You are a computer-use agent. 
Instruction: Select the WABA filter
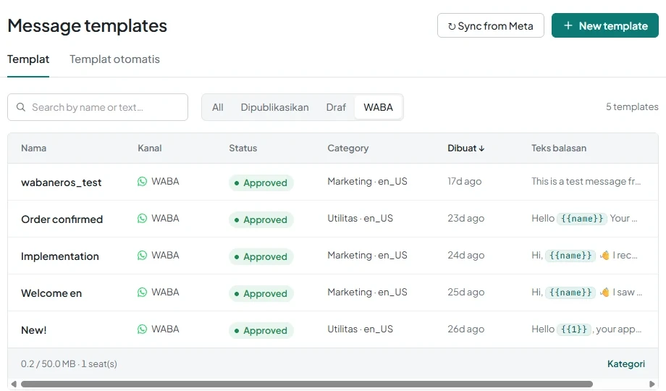pos(378,107)
